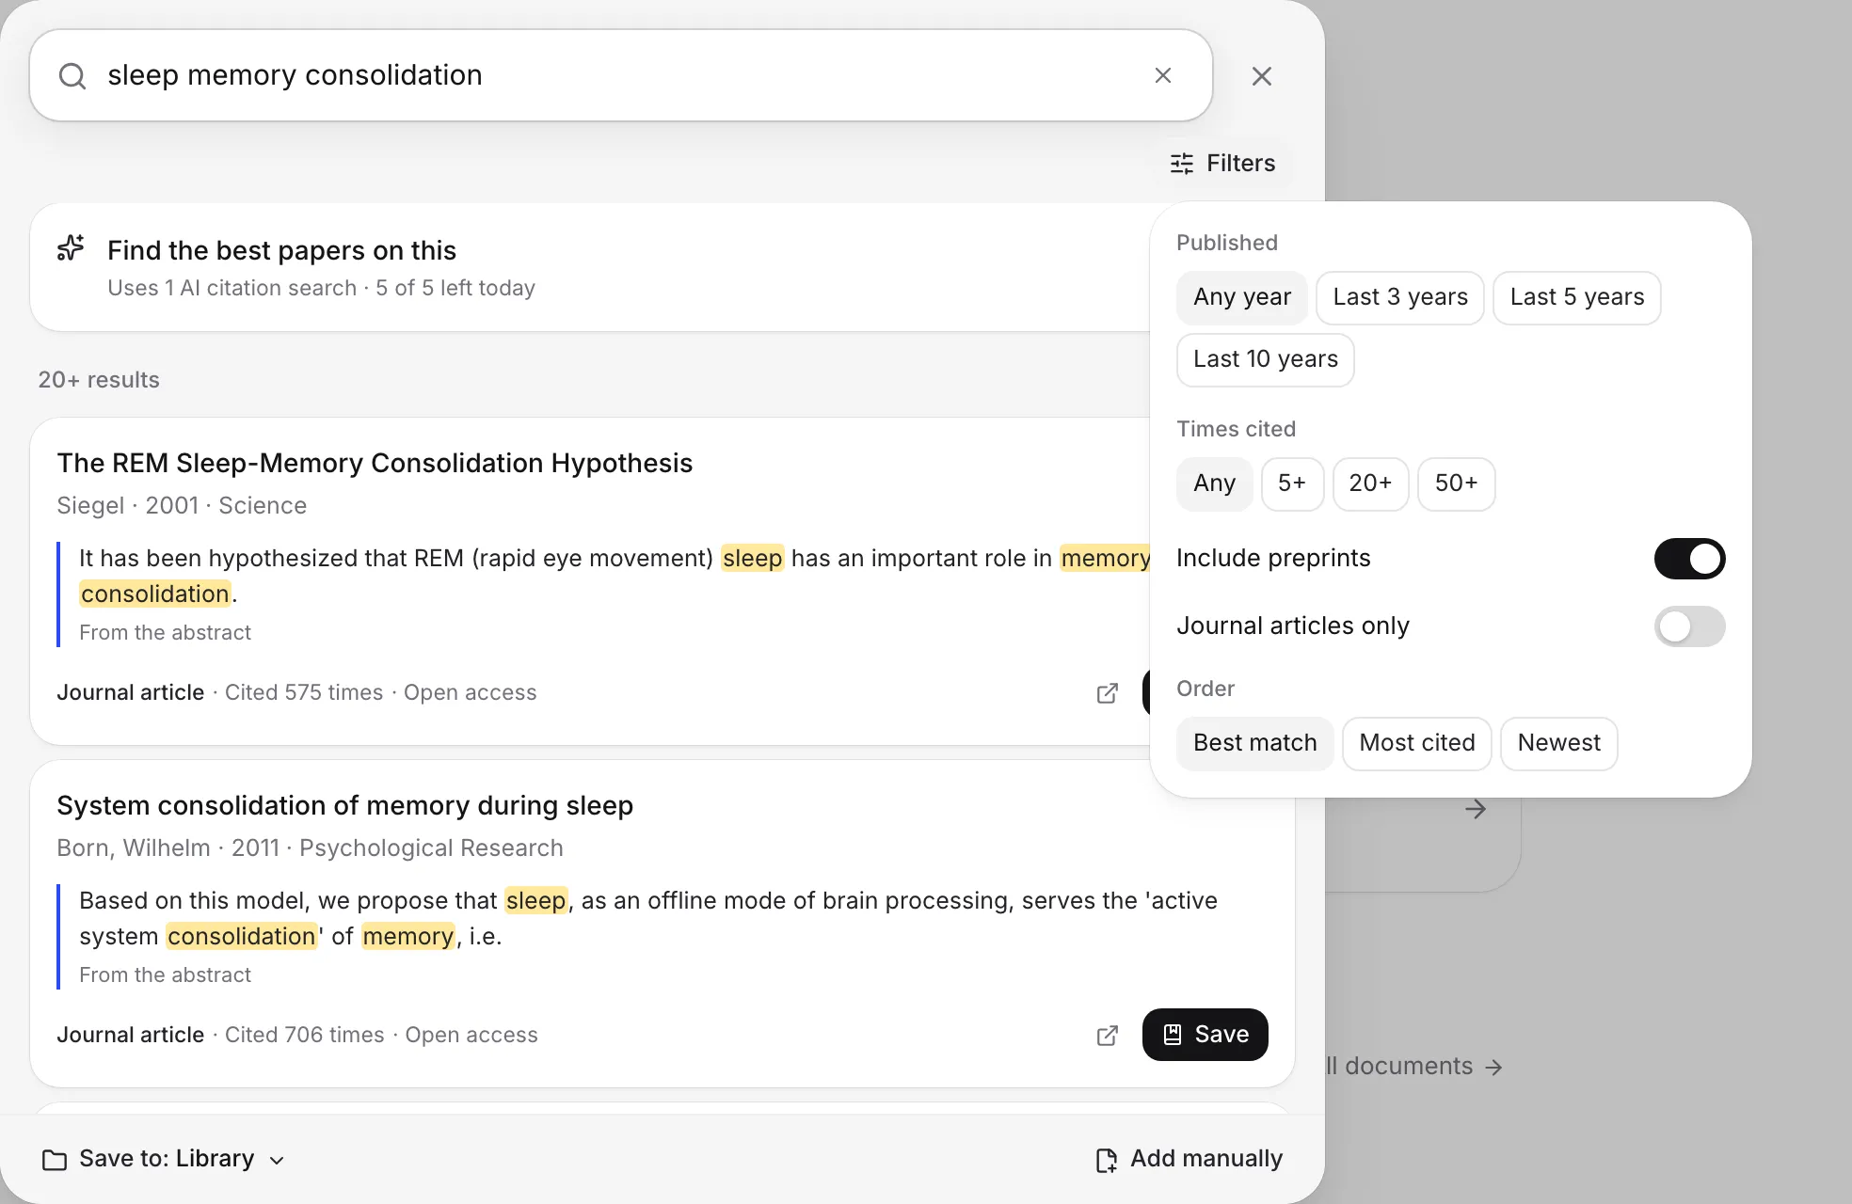Click the Filters sliders icon

pyautogui.click(x=1182, y=164)
